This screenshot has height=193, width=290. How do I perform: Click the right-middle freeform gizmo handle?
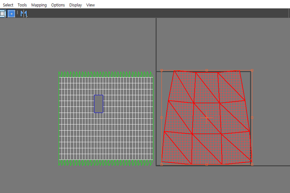[252, 117]
